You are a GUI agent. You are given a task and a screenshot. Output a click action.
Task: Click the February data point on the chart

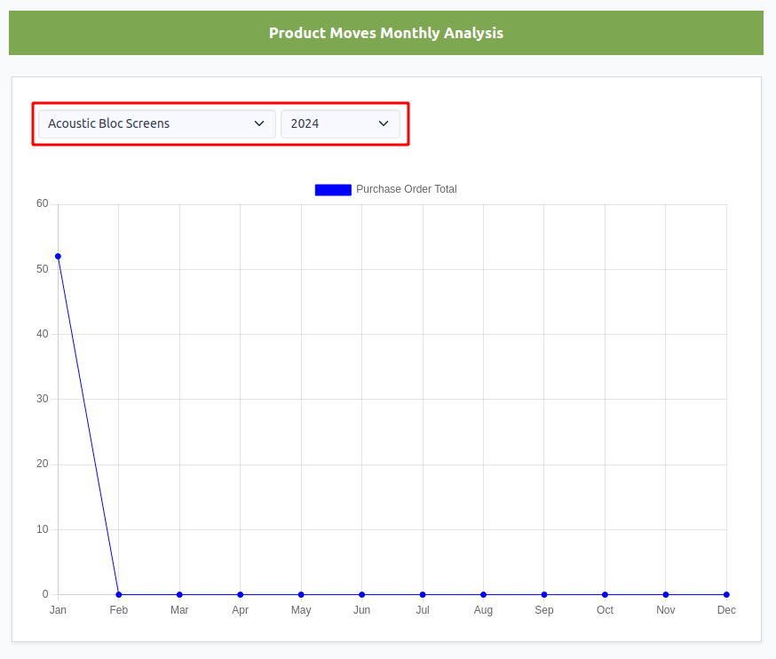point(119,595)
